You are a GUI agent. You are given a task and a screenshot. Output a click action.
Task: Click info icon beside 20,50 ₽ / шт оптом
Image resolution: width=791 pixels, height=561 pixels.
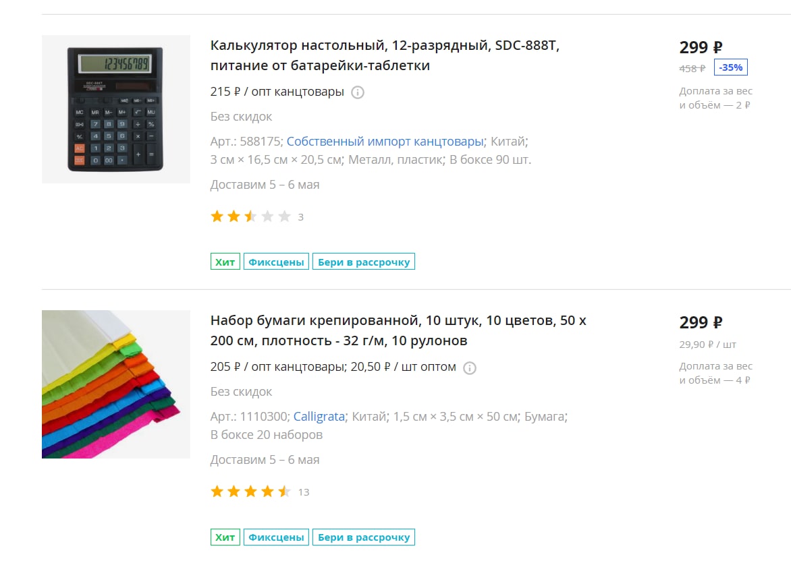470,368
